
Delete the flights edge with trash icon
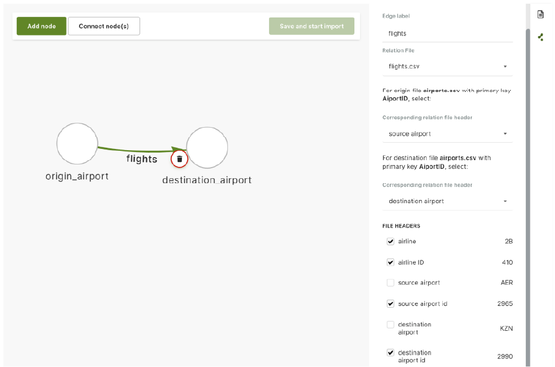[179, 159]
